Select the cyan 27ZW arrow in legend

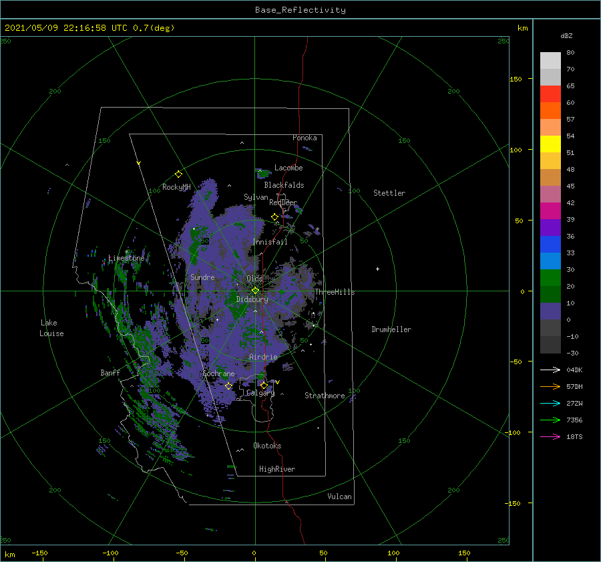(550, 403)
